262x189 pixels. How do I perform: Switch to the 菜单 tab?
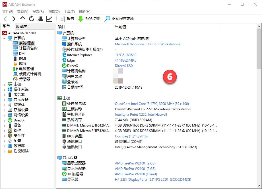pyautogui.click(x=6, y=26)
